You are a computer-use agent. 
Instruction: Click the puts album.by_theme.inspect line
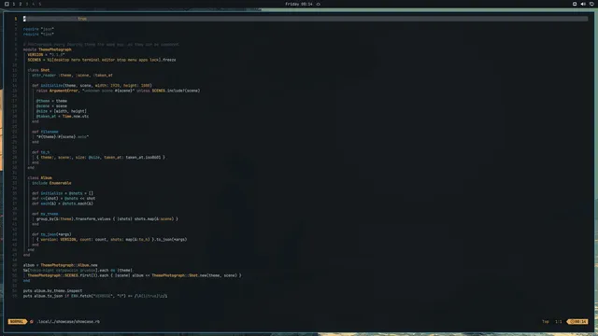52,290
